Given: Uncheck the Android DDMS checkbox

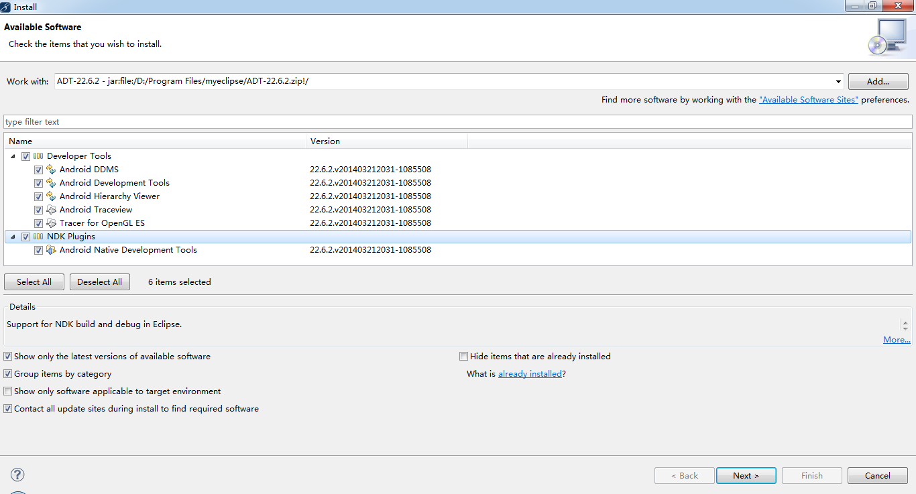Looking at the screenshot, I should [38, 170].
